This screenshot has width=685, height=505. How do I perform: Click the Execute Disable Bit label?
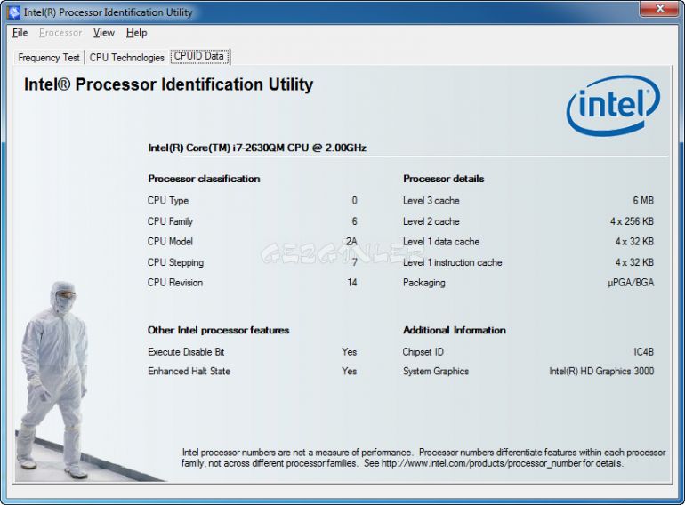[186, 352]
